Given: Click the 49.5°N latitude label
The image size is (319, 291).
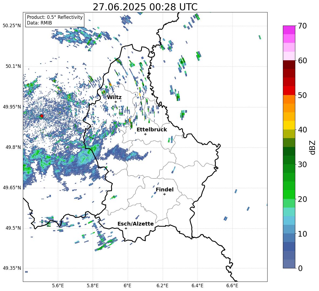Looking at the screenshot, I should pos(13,228).
